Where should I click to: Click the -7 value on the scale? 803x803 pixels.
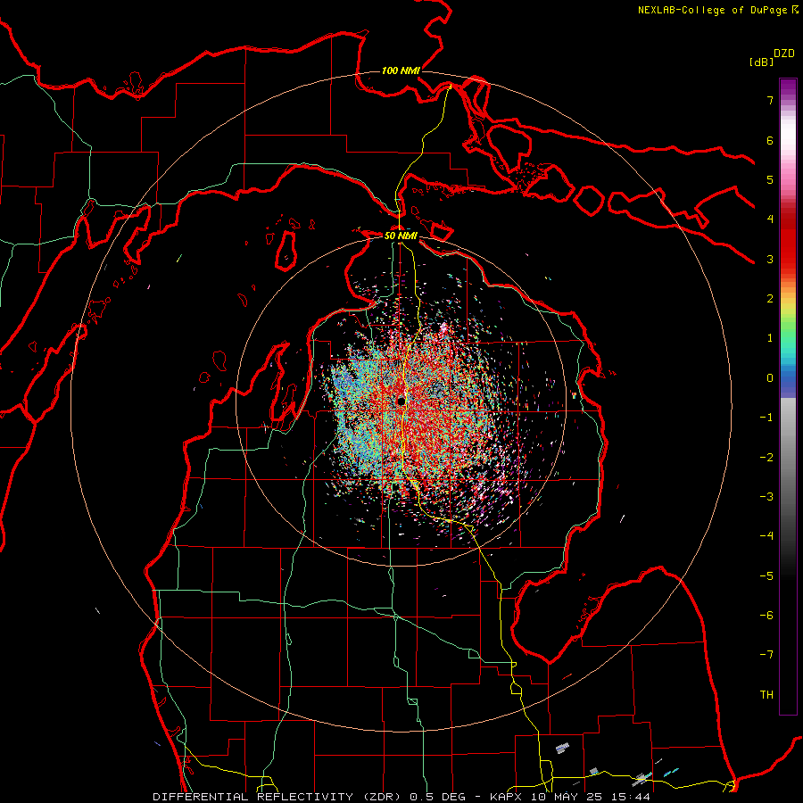[766, 655]
